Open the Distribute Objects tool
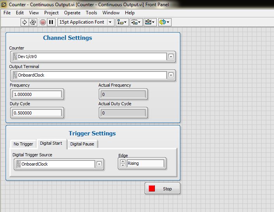The height and width of the screenshot is (212, 274). (136, 22)
